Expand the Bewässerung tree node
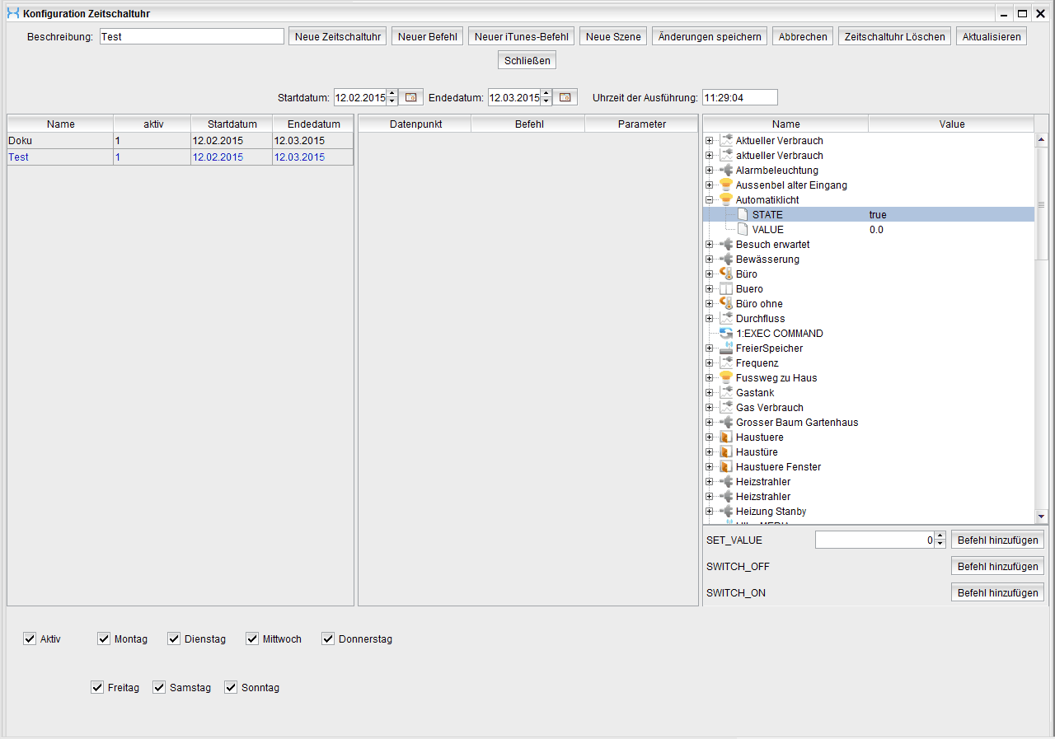 [x=709, y=260]
